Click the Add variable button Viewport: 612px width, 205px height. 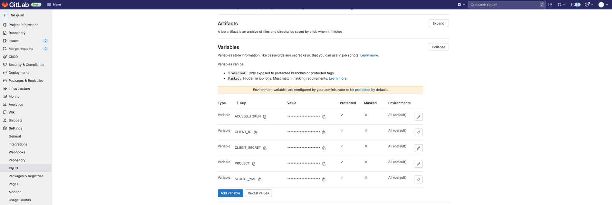[230, 193]
